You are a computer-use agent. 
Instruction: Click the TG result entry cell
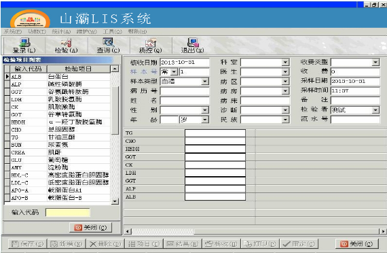215,133
